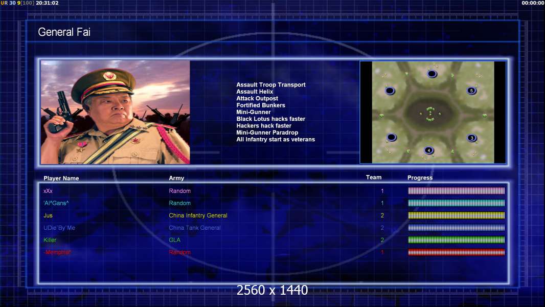Click team number in the Killer row
The height and width of the screenshot is (307, 545).
click(x=382, y=240)
